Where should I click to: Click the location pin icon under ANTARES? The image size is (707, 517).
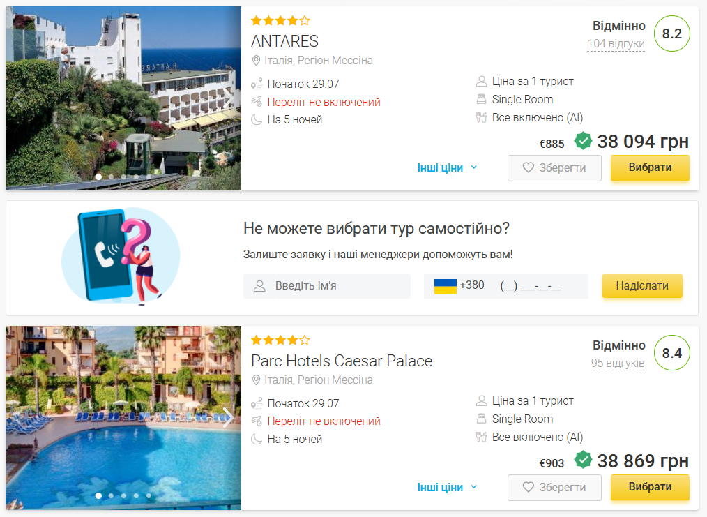[256, 61]
